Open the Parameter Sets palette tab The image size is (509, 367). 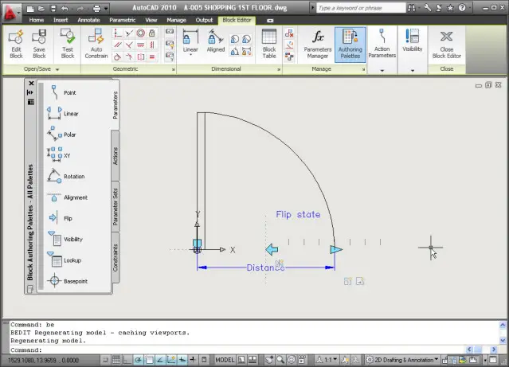(116, 206)
